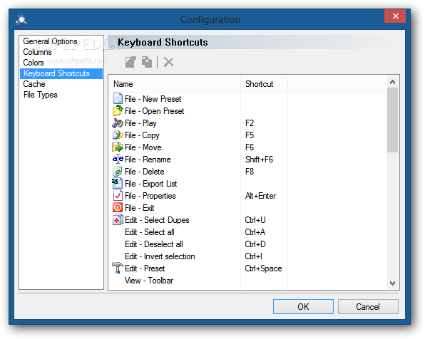Select the "Edit - Invert selection" row

[160, 256]
